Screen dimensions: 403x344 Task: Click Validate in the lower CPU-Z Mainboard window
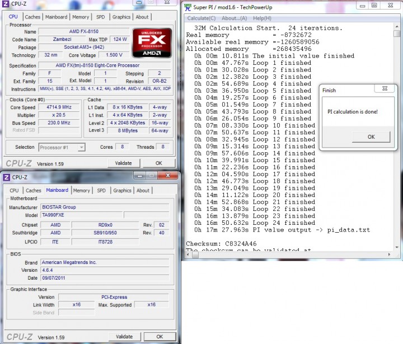[x=124, y=337]
